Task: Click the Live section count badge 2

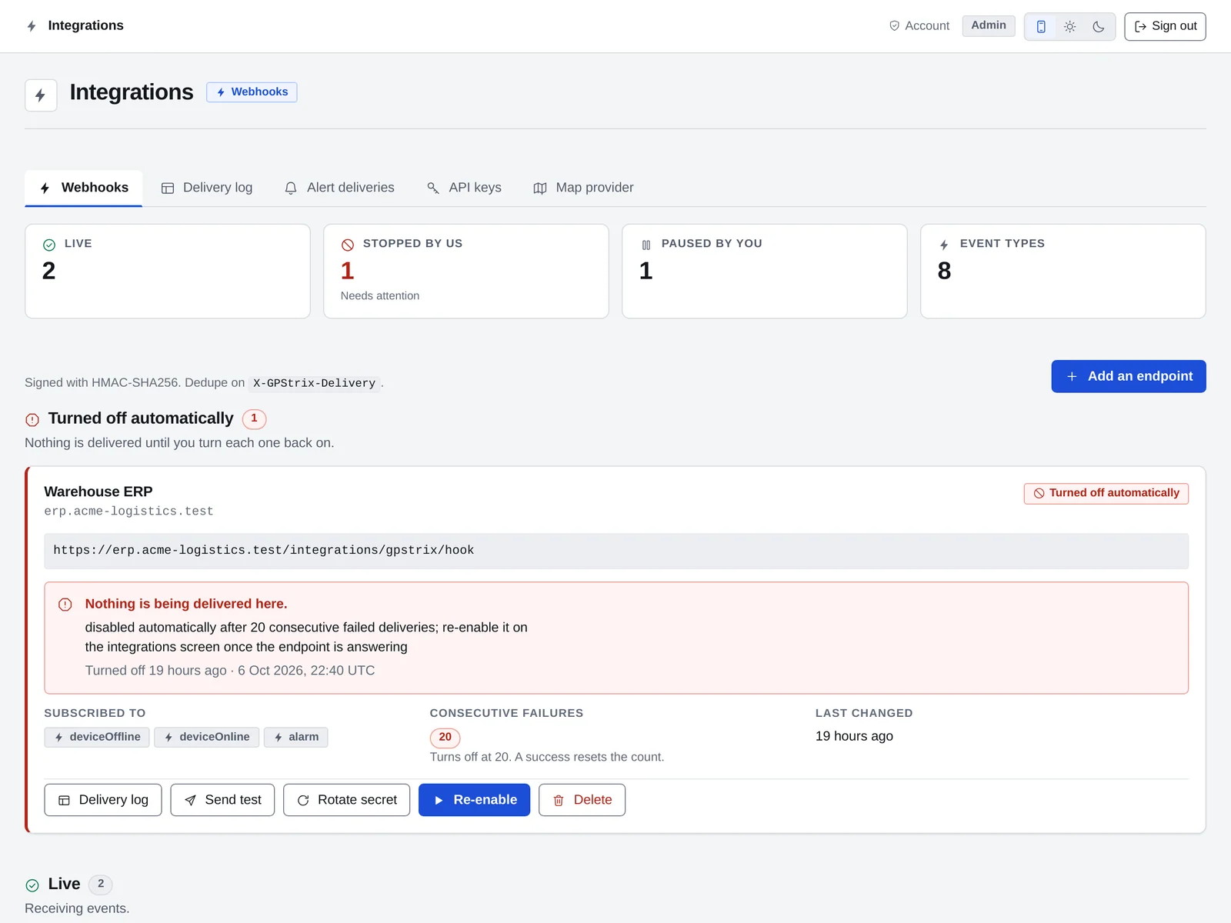Action: coord(101,885)
